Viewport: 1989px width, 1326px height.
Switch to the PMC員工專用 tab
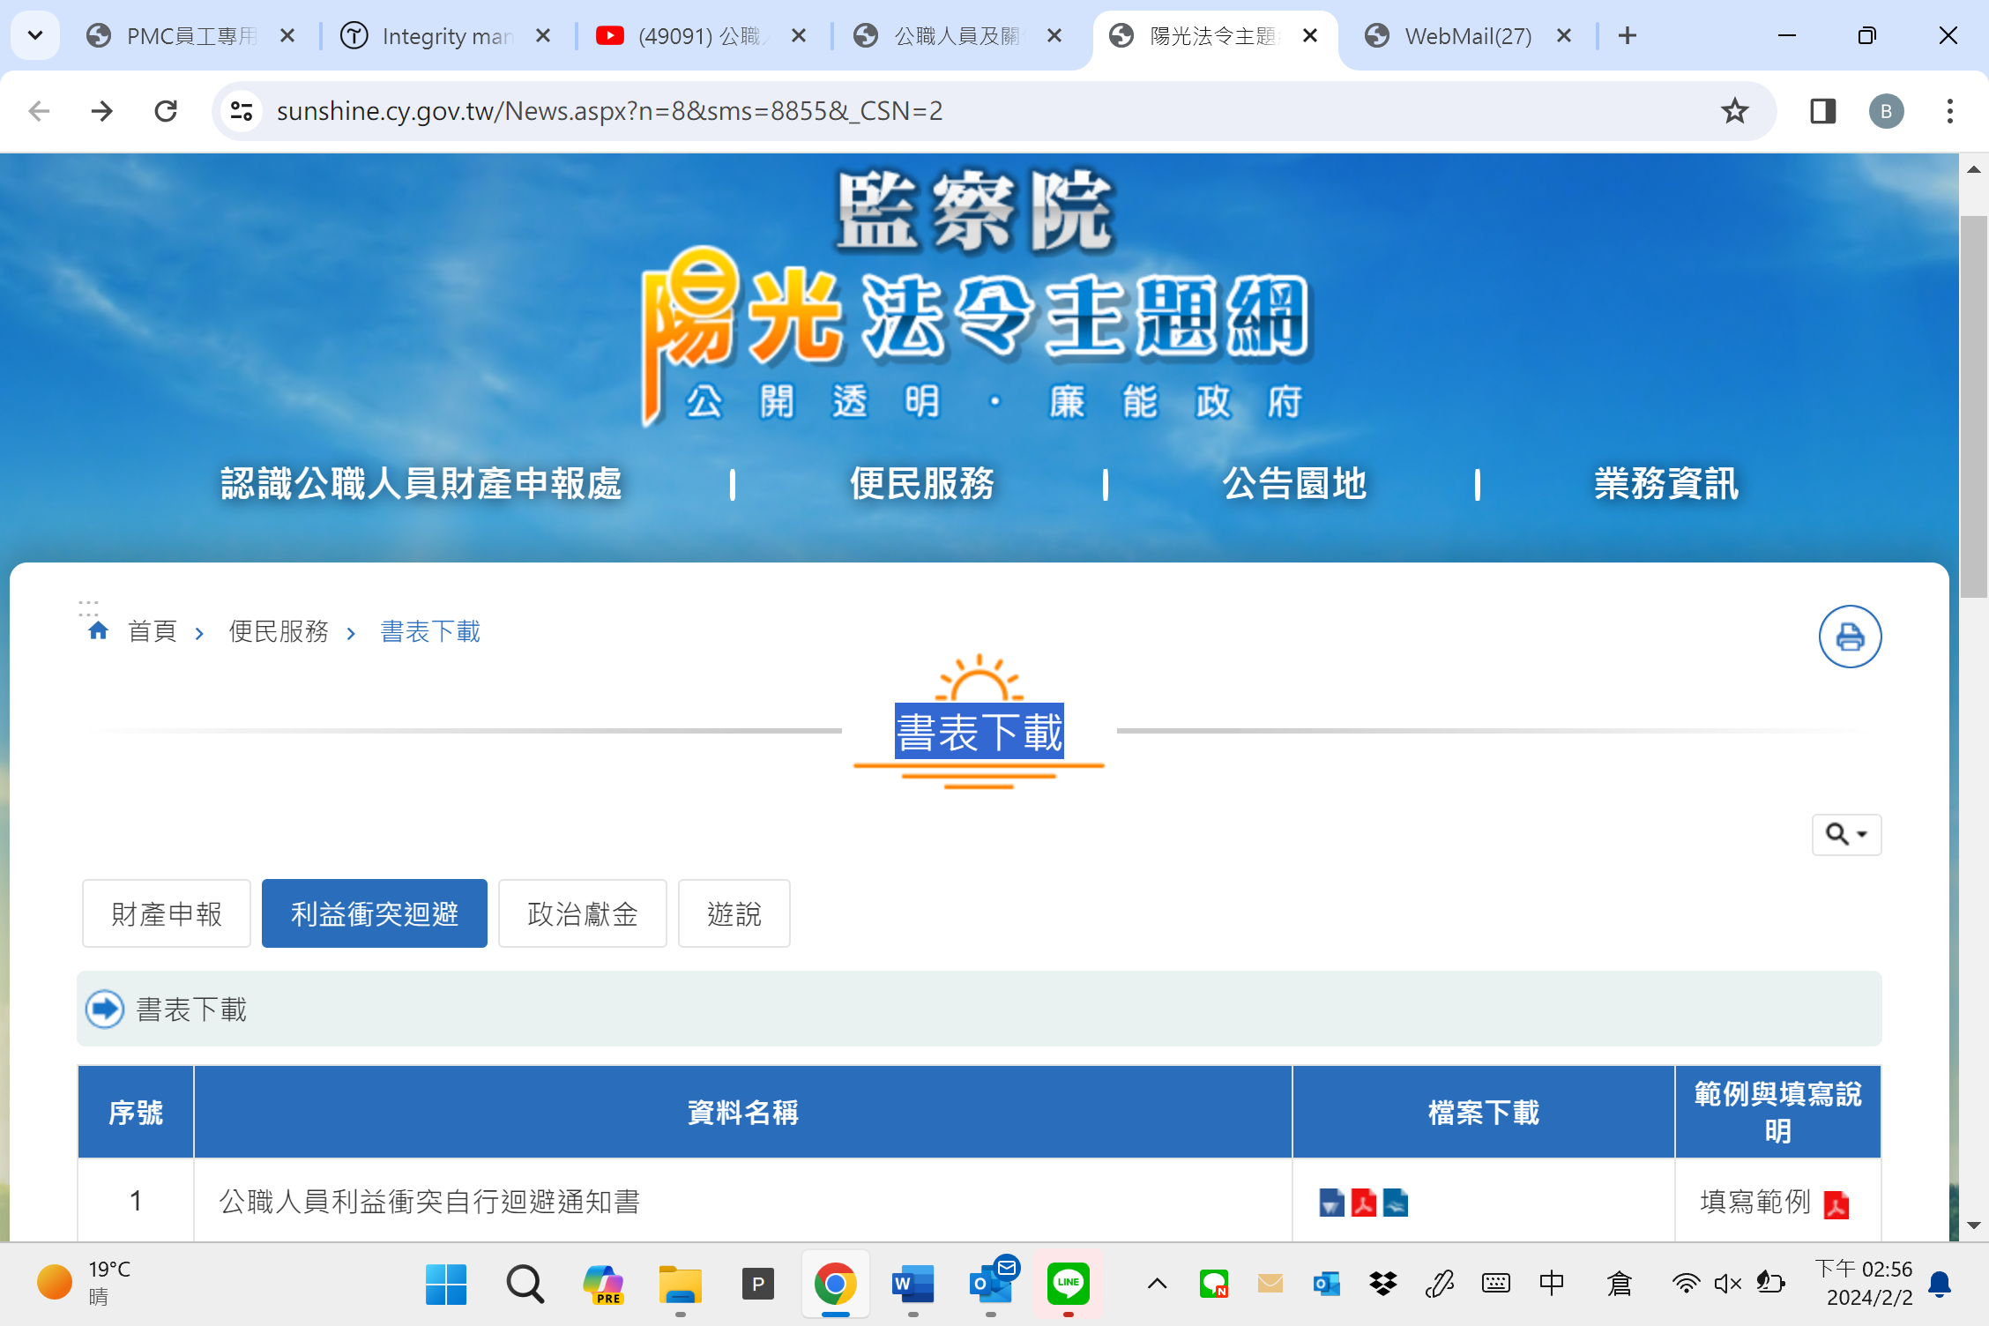(190, 36)
